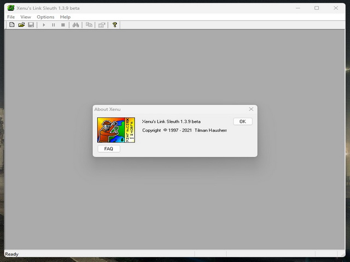Click the Save floppy disk icon
This screenshot has width=350, height=262.
[x=31, y=25]
